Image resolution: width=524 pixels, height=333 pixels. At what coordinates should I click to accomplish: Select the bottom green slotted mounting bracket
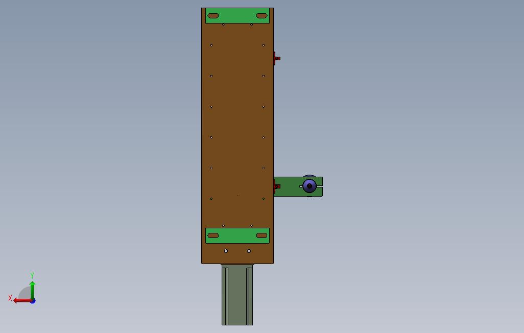pos(237,236)
